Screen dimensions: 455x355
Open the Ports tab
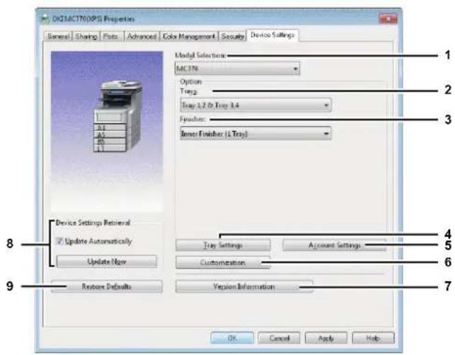111,37
